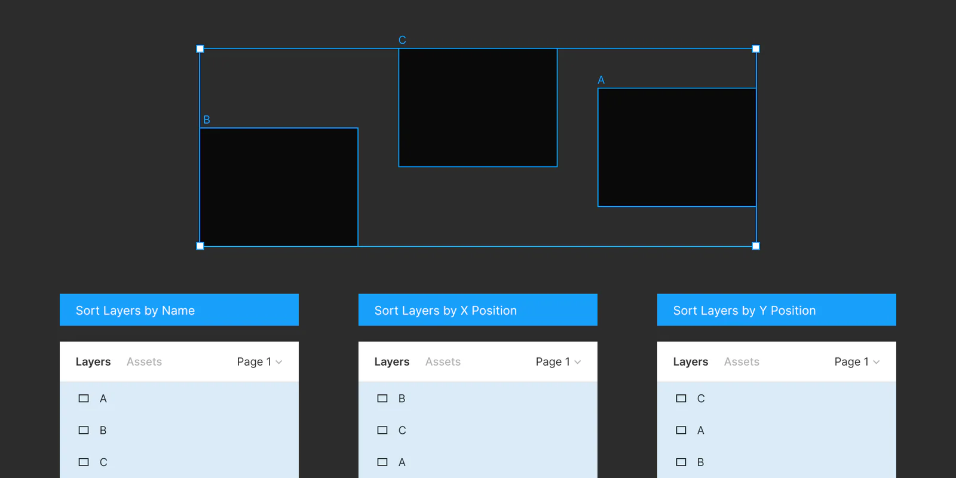Image resolution: width=956 pixels, height=478 pixels.
Task: Open Page 1 dropdown in Name panel
Action: (x=259, y=361)
